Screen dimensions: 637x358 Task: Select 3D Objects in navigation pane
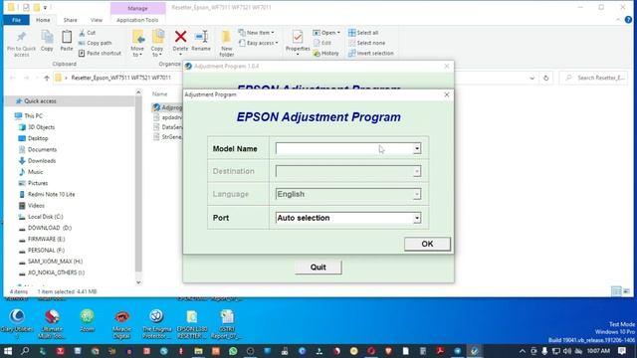(x=41, y=127)
